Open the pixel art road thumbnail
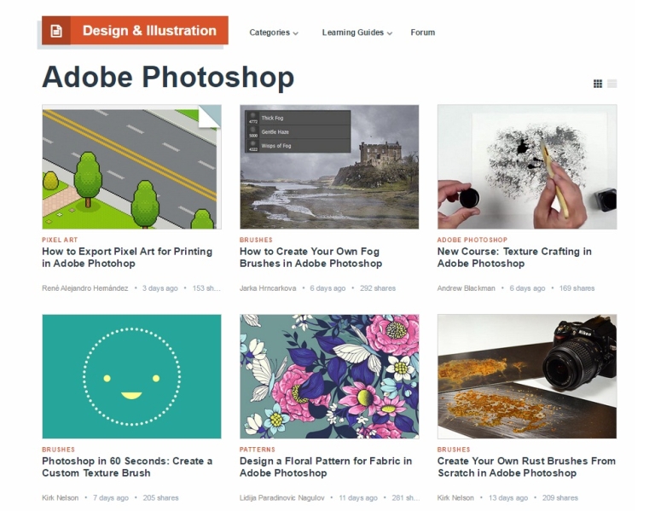 [x=131, y=166]
